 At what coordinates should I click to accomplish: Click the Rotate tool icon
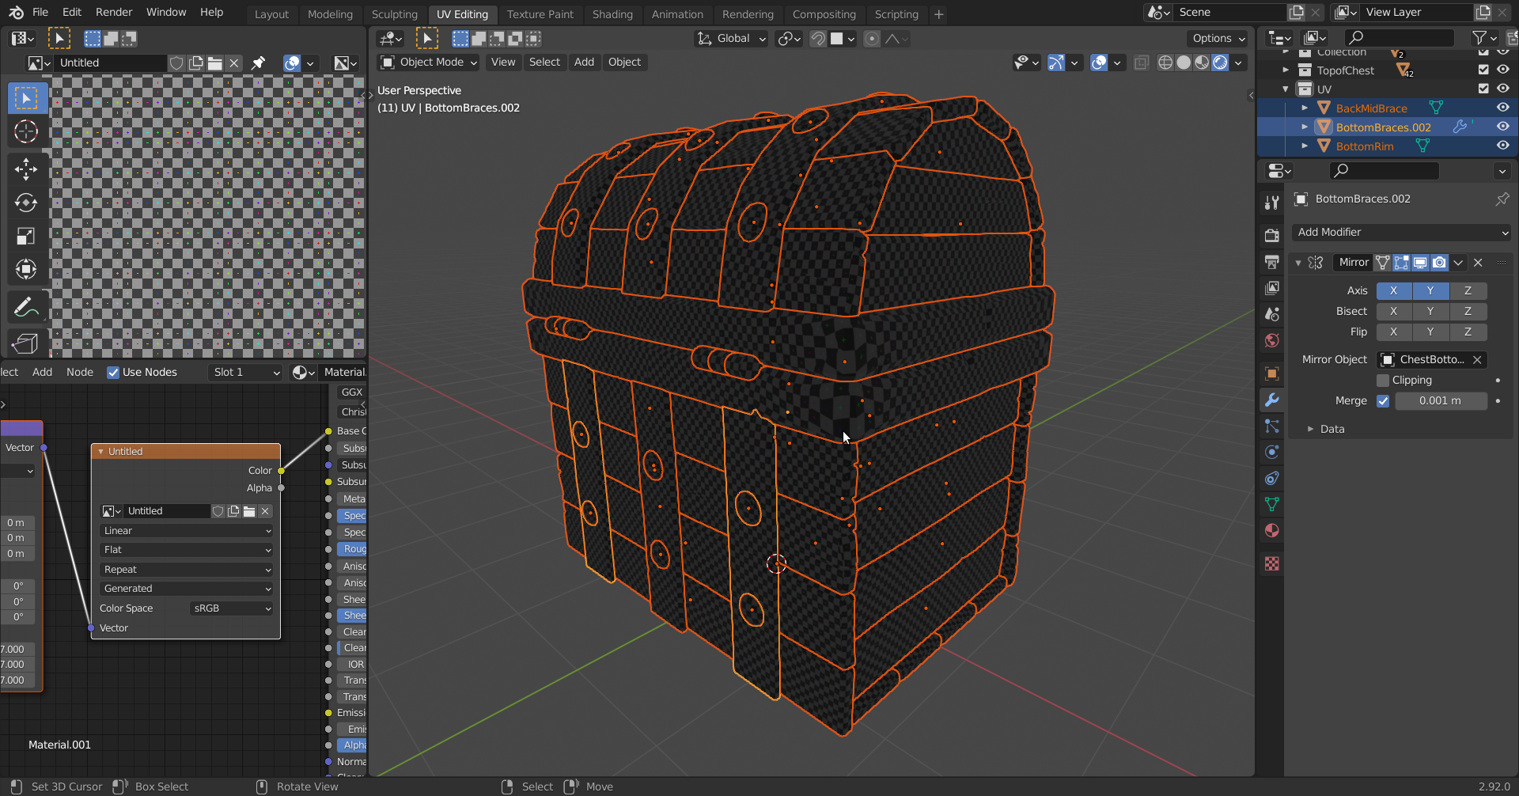(x=25, y=203)
